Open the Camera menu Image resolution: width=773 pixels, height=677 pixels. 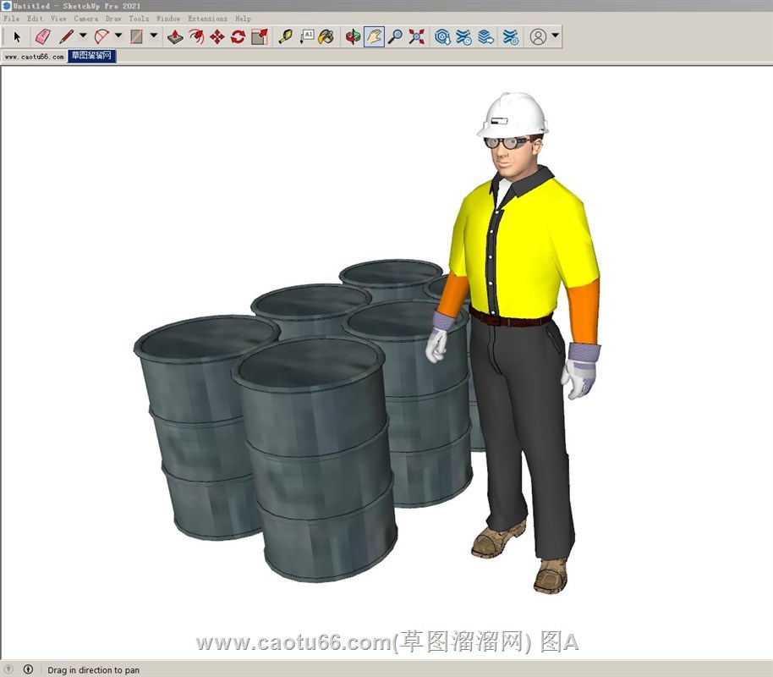point(85,19)
